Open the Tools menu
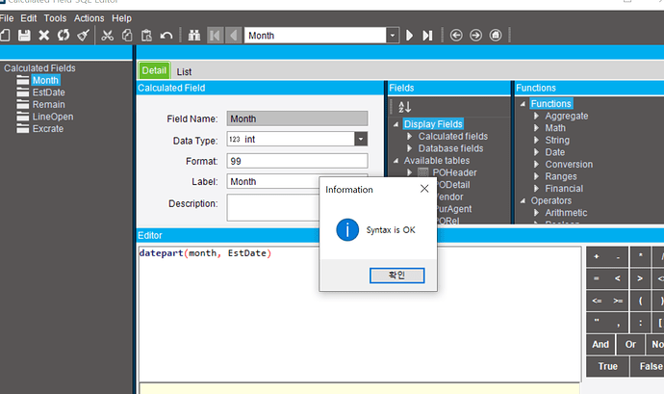 coord(56,18)
